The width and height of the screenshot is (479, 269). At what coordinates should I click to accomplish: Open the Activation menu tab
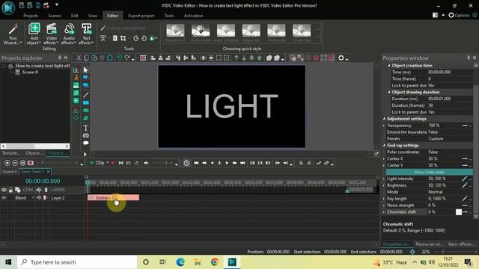coord(193,16)
